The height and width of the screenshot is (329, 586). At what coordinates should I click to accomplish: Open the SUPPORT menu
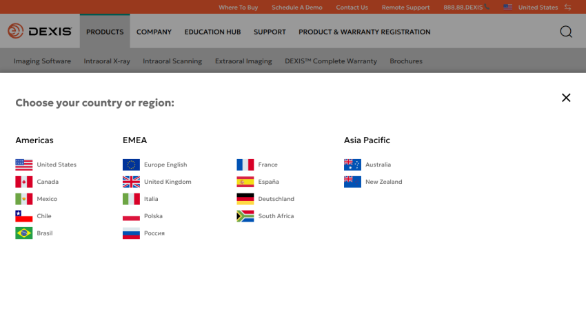pyautogui.click(x=270, y=32)
